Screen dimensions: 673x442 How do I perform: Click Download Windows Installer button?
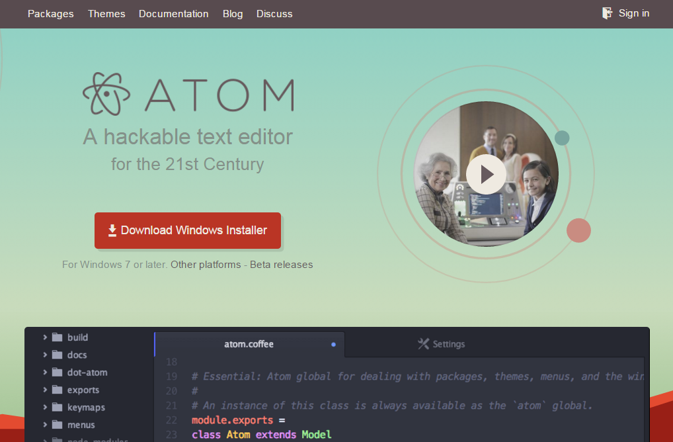[188, 230]
